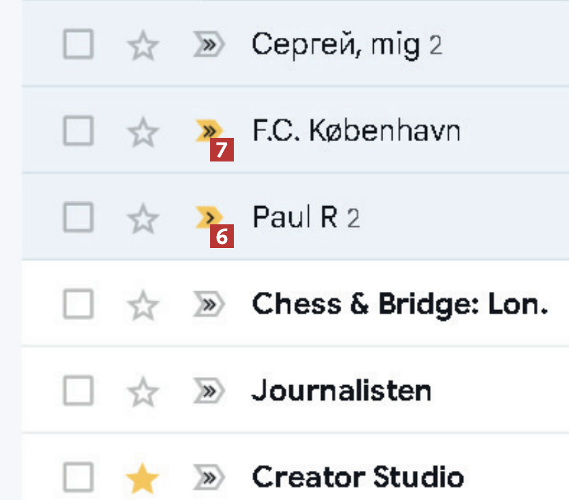Star the Chess & Bridge email
569x500 pixels.
143,305
